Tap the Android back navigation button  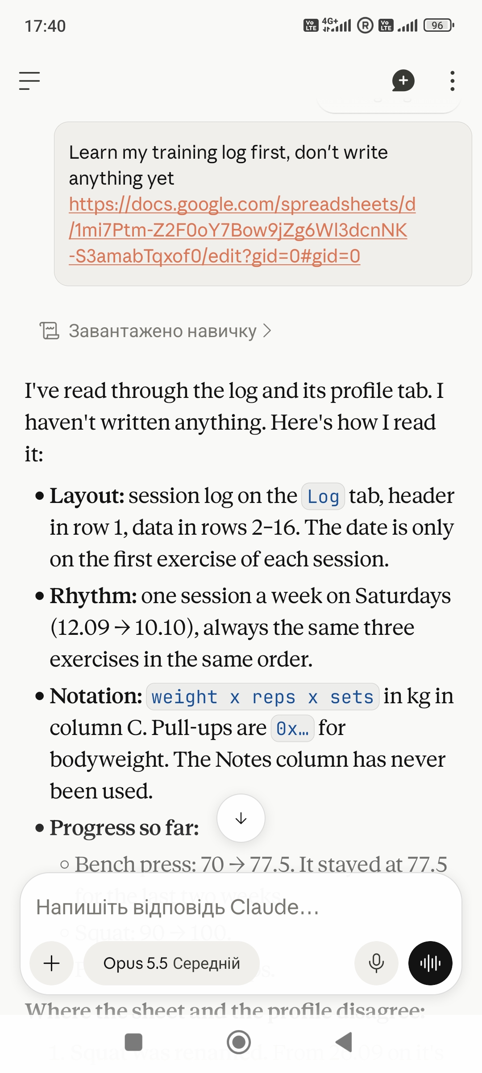pyautogui.click(x=344, y=1042)
